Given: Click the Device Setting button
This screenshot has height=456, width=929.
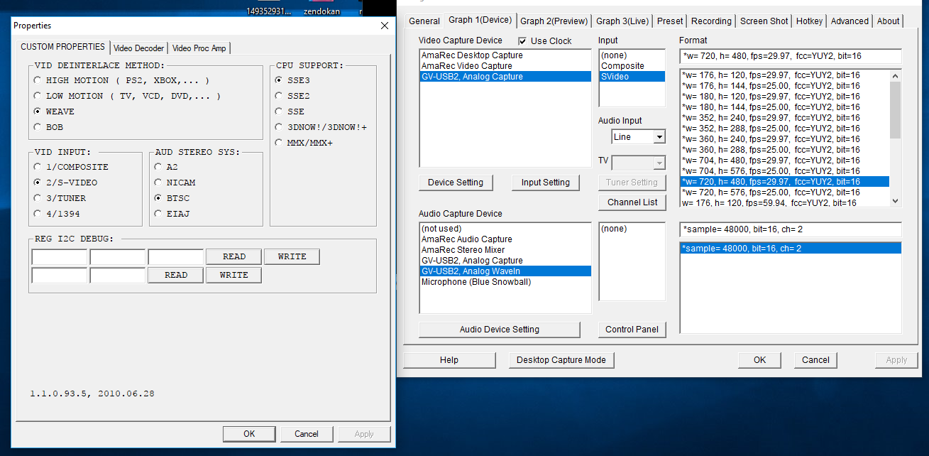Looking at the screenshot, I should pos(456,183).
